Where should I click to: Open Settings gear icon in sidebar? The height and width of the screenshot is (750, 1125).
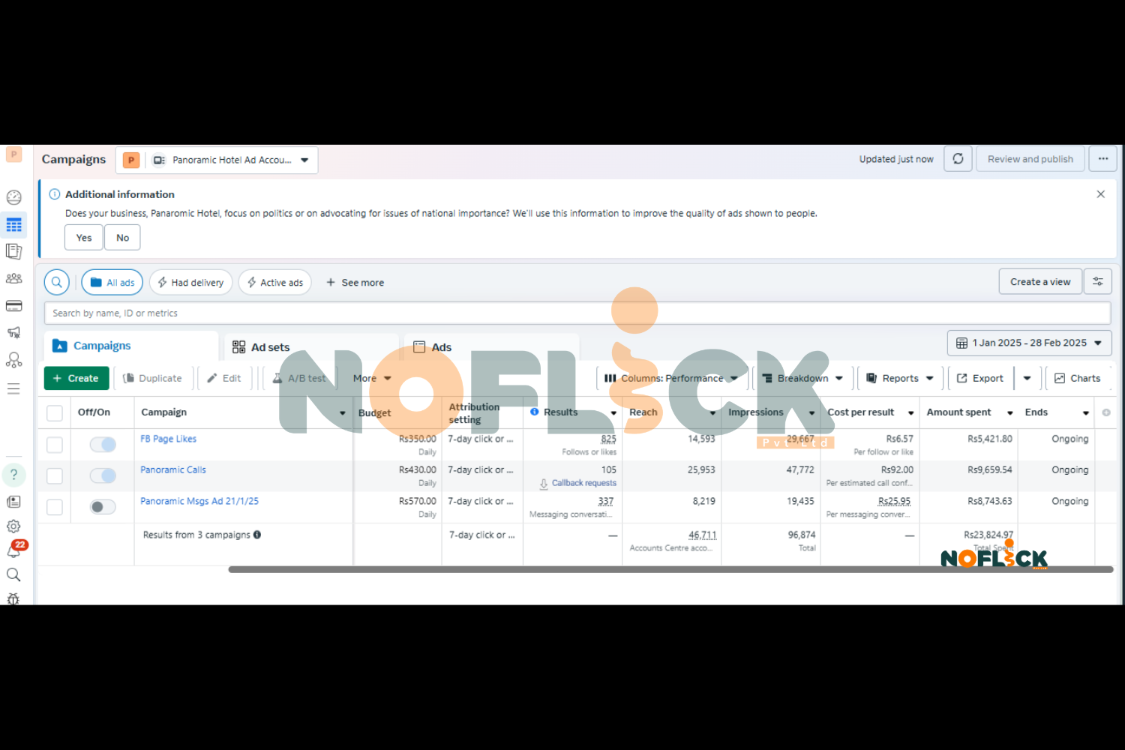coord(13,526)
